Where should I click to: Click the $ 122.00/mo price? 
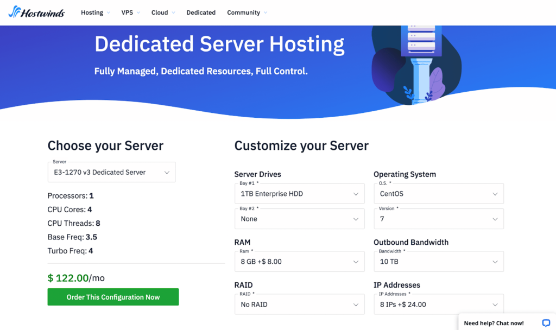pyautogui.click(x=76, y=278)
